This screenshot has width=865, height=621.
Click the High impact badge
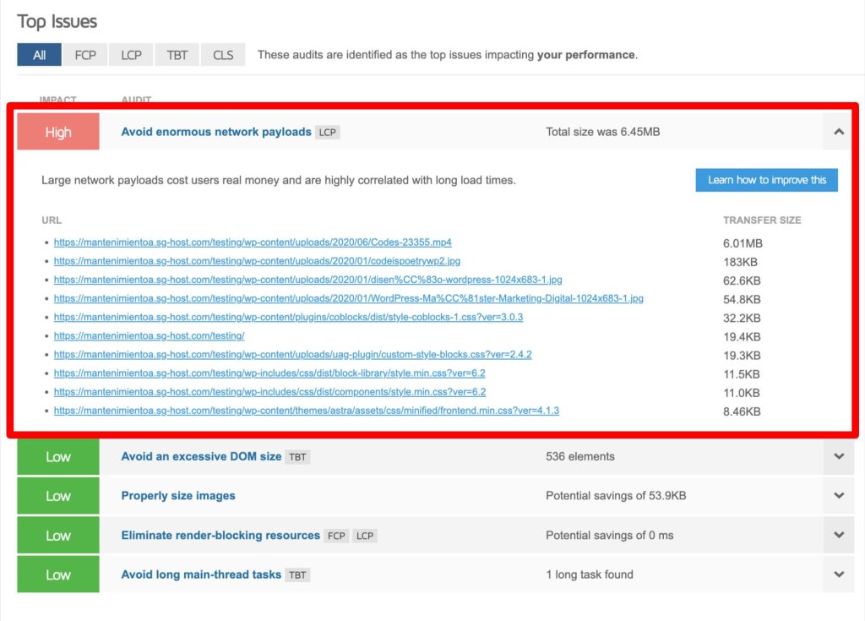tap(58, 131)
